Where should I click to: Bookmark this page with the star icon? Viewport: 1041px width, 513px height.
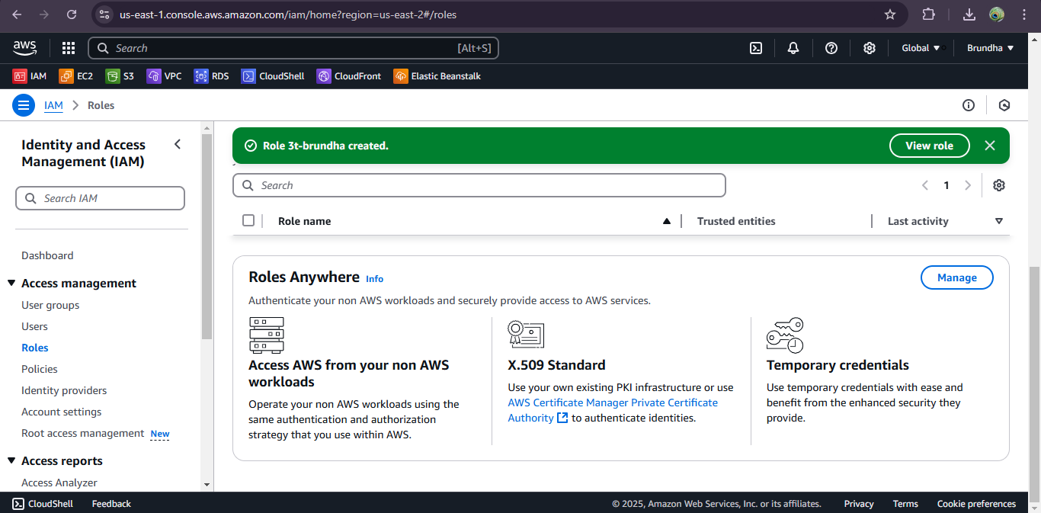(890, 14)
